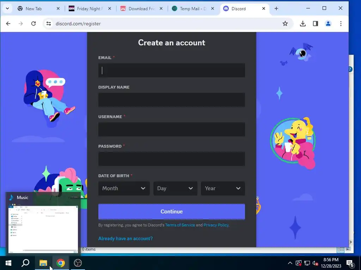
Task: Open the tab search chevron
Action: pyautogui.click(x=7, y=9)
